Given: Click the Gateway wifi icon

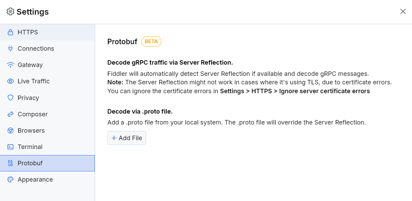Looking at the screenshot, I should click(x=11, y=65).
